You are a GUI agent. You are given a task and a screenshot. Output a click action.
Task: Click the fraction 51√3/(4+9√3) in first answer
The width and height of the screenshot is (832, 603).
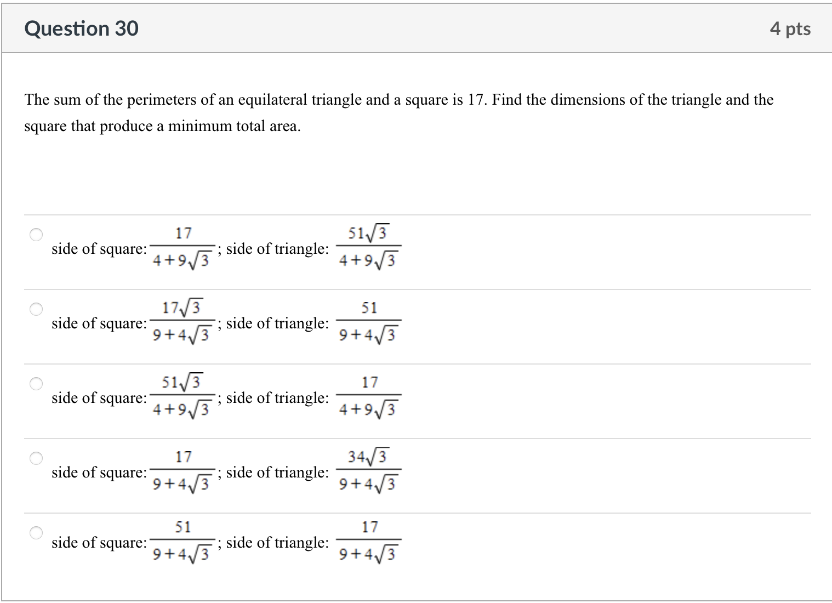pyautogui.click(x=369, y=247)
